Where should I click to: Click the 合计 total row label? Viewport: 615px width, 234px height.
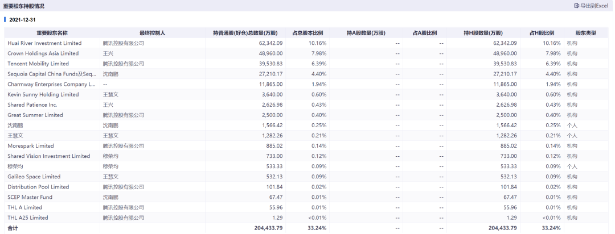13,228
